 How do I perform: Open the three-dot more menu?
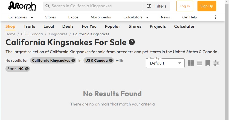215,17
